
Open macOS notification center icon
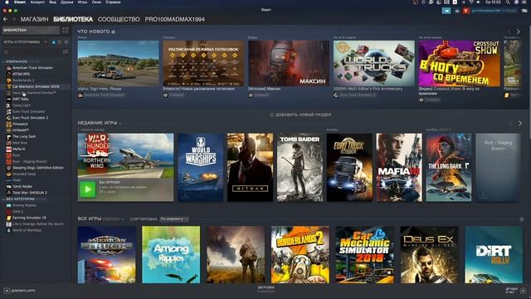pyautogui.click(x=525, y=2)
